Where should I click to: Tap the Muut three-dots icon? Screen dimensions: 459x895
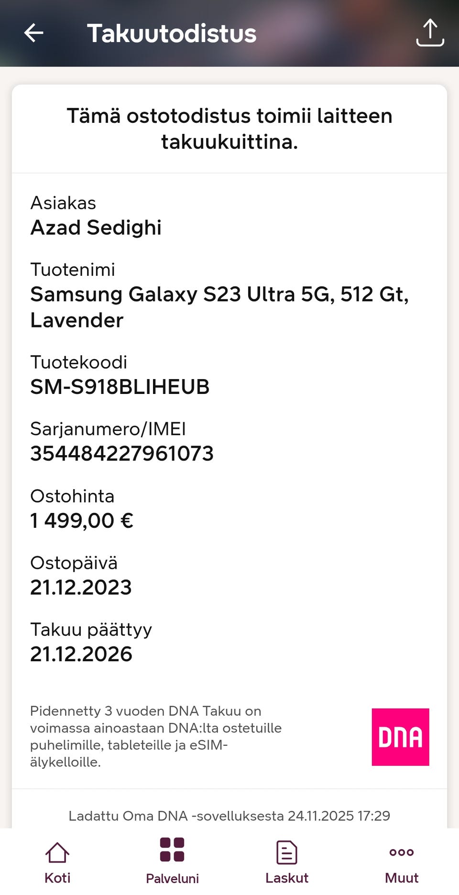point(402,852)
